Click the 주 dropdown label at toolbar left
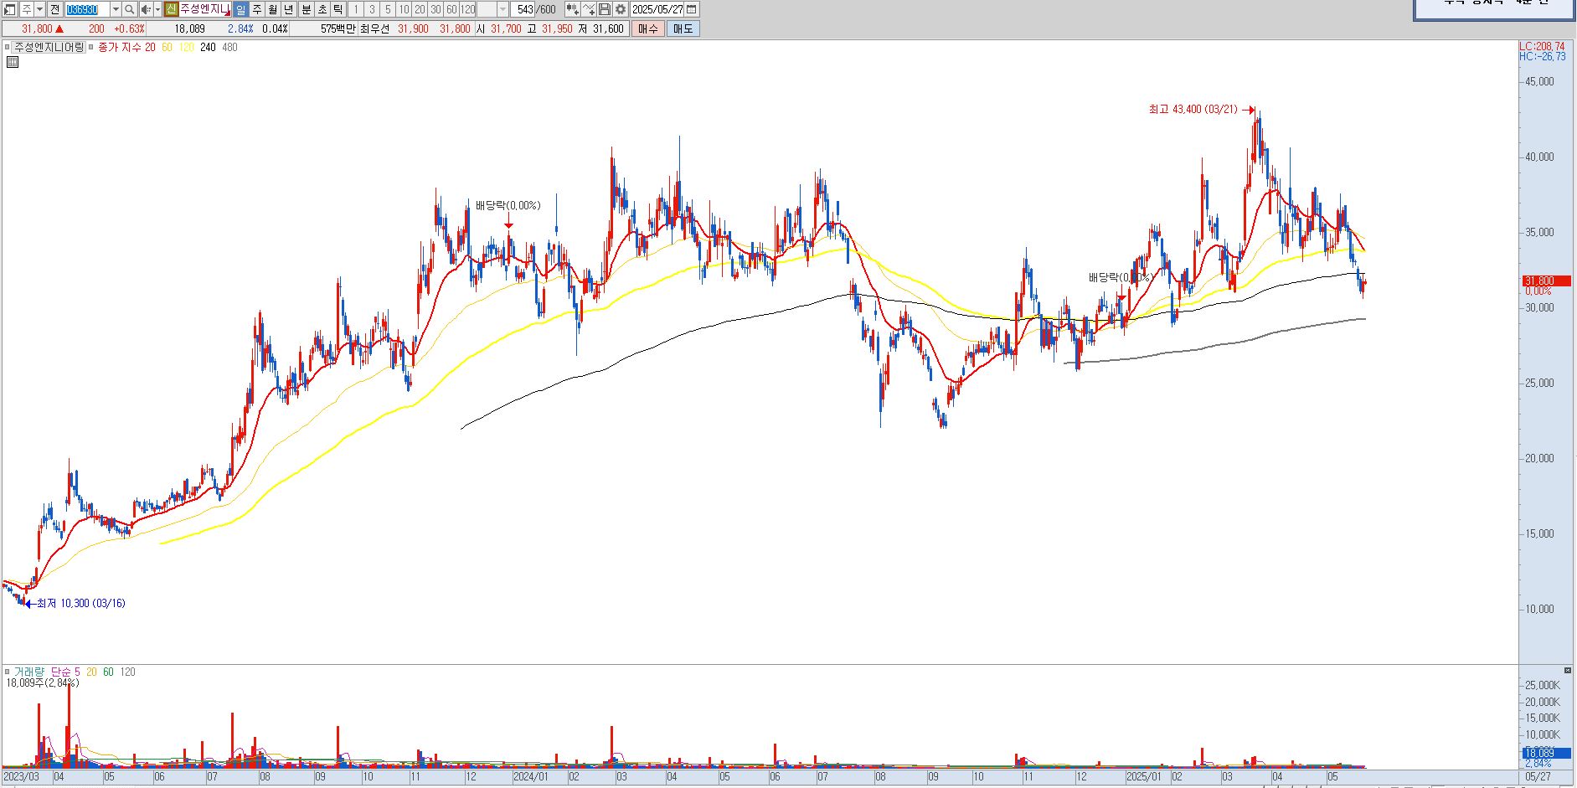This screenshot has height=788, width=1577. point(28,9)
